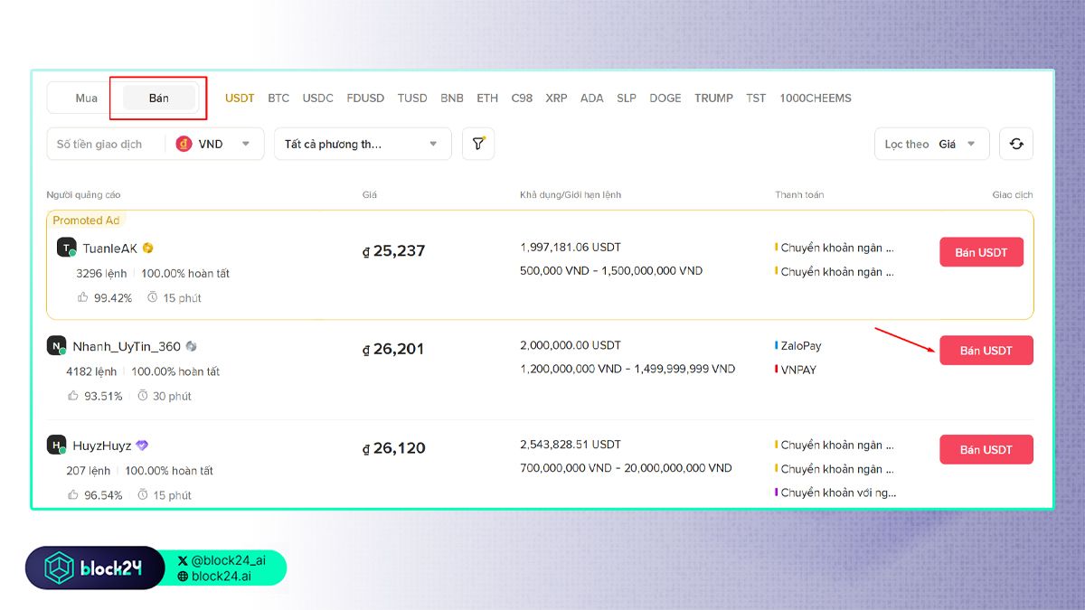Click Bán USDT for HuyzHuyz
The height and width of the screenshot is (610, 1085).
click(x=986, y=450)
